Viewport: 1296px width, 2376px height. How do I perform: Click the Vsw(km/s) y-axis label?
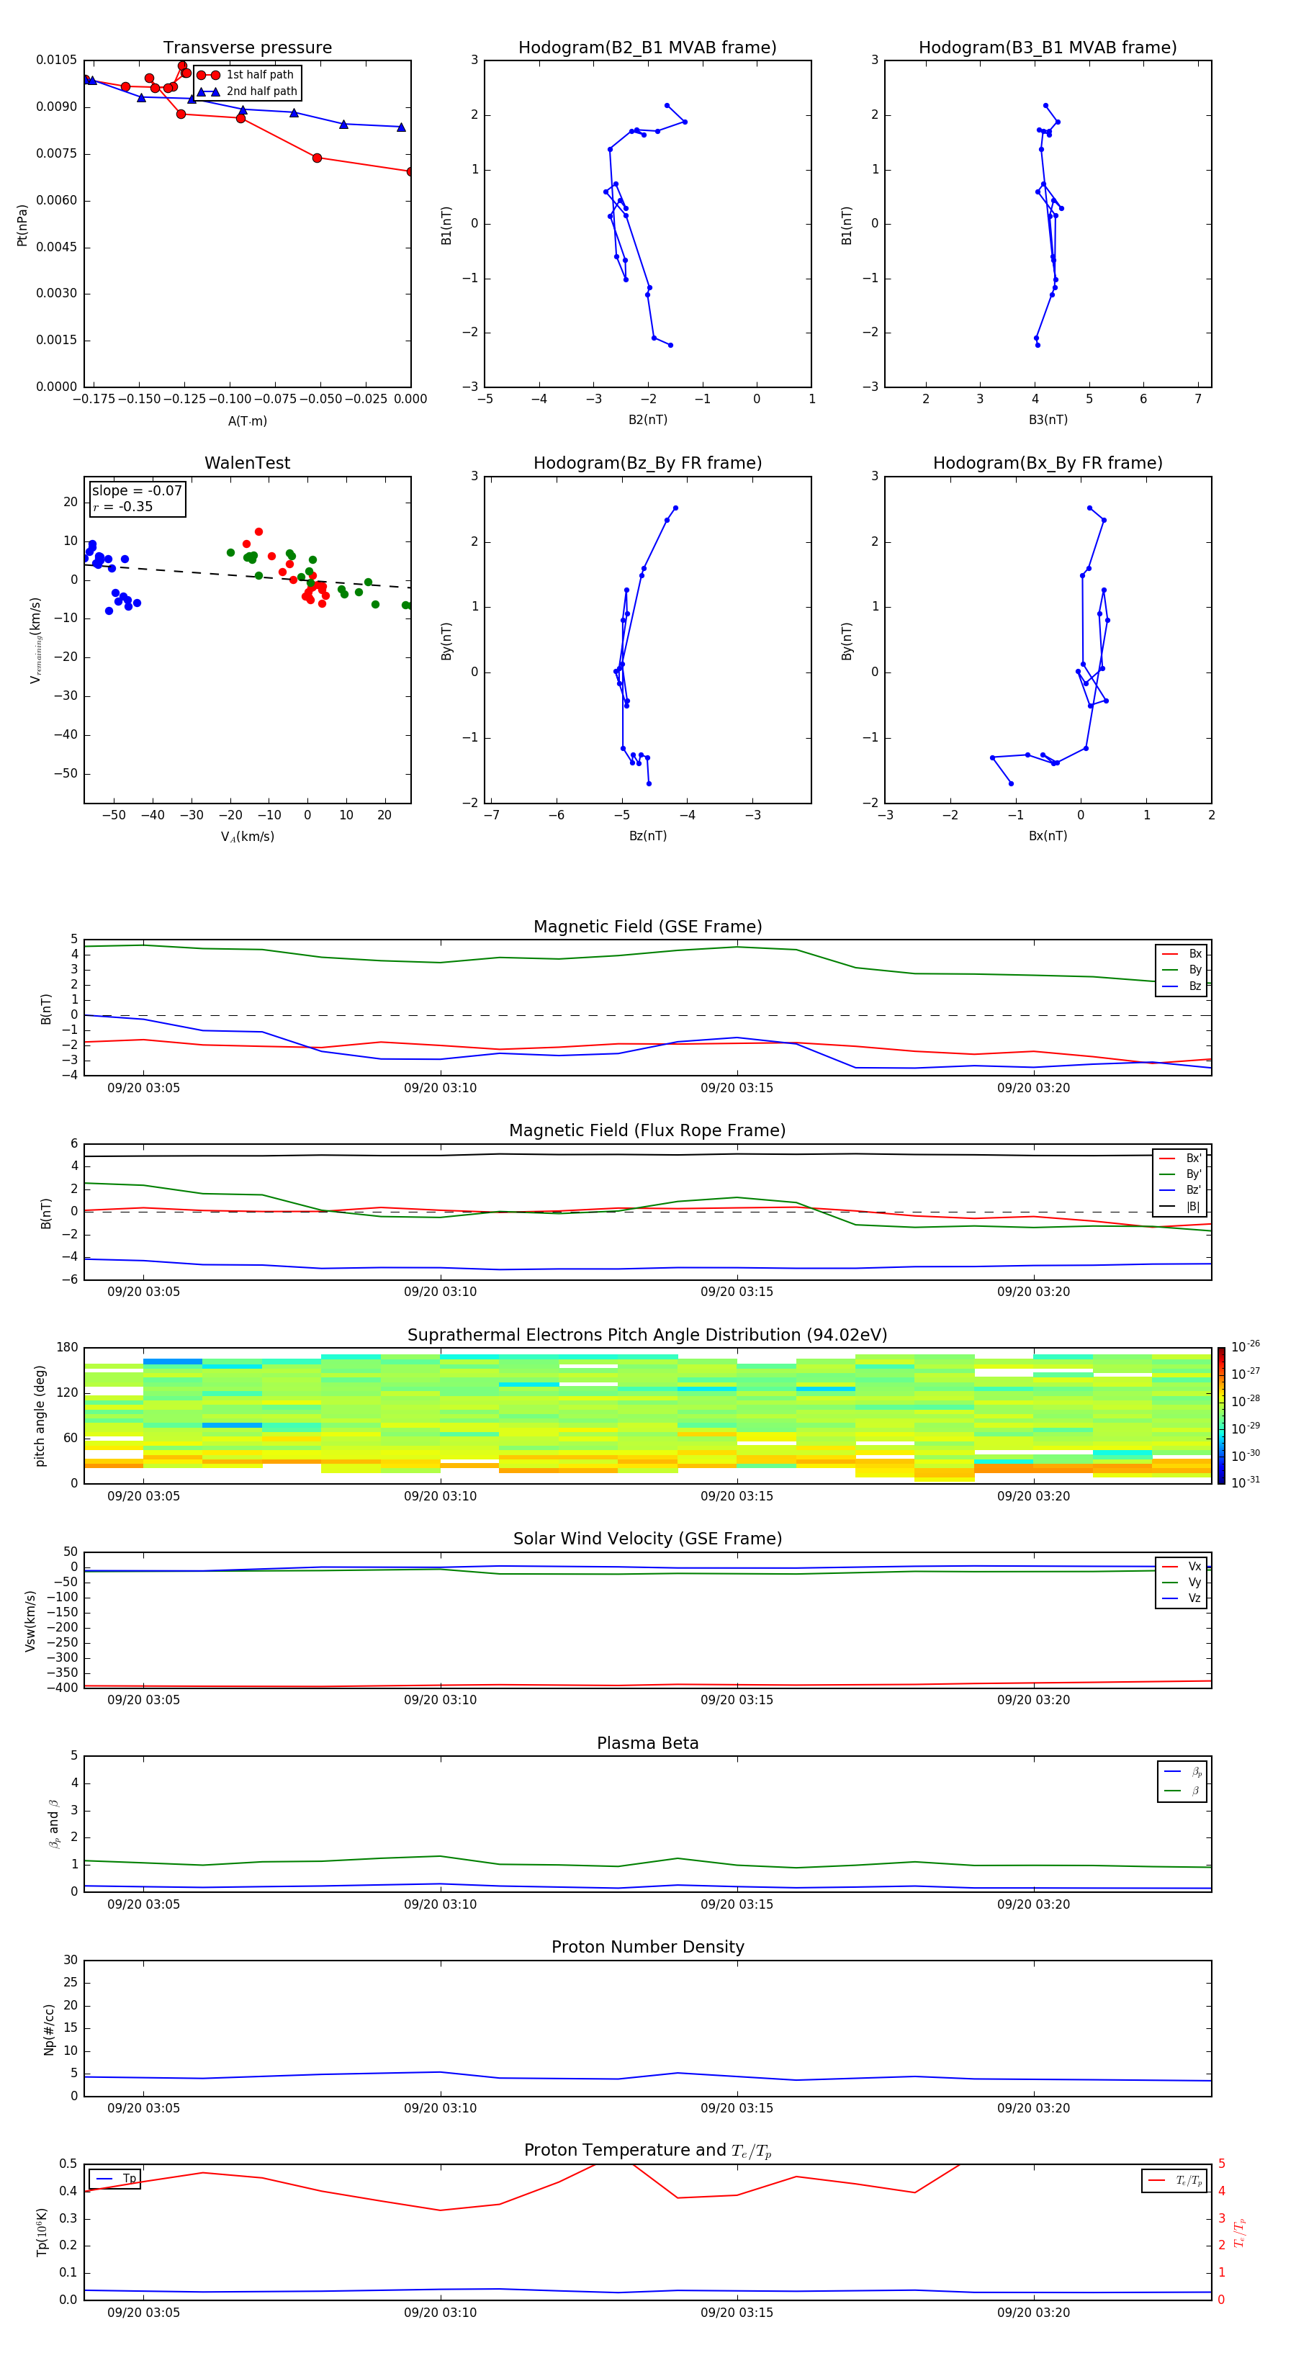tap(30, 1621)
